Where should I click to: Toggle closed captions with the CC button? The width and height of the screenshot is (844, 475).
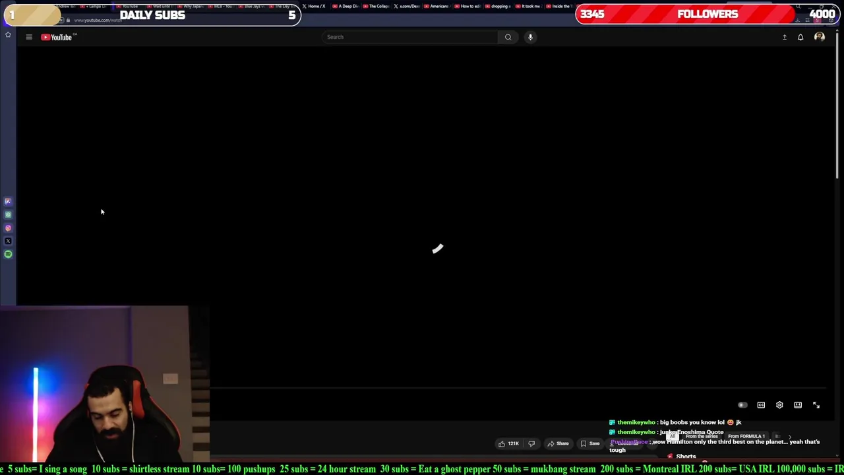pos(761,405)
